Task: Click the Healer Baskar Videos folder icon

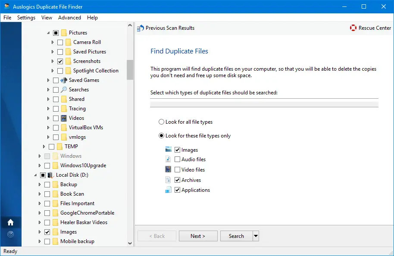Action: 56,222
